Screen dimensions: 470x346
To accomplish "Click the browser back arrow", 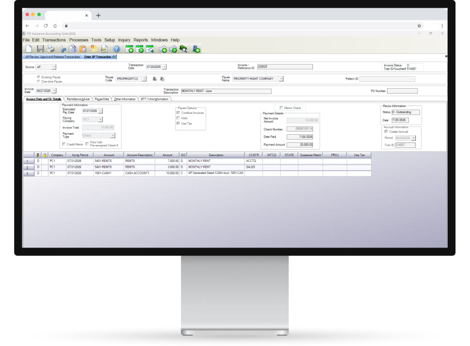I will pos(27,26).
